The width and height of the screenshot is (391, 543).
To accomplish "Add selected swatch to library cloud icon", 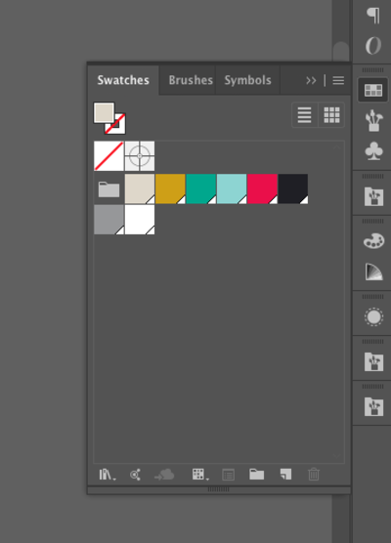I will [x=164, y=475].
